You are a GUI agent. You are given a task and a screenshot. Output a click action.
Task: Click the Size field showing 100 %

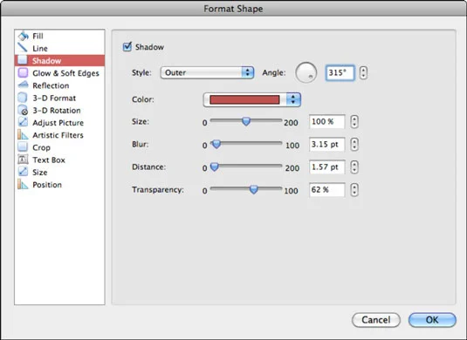(x=327, y=122)
